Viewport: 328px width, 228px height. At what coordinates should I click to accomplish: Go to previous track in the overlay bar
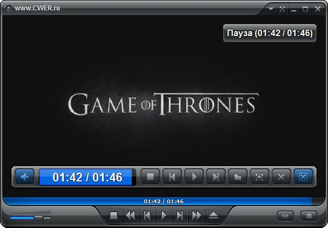pyautogui.click(x=172, y=177)
